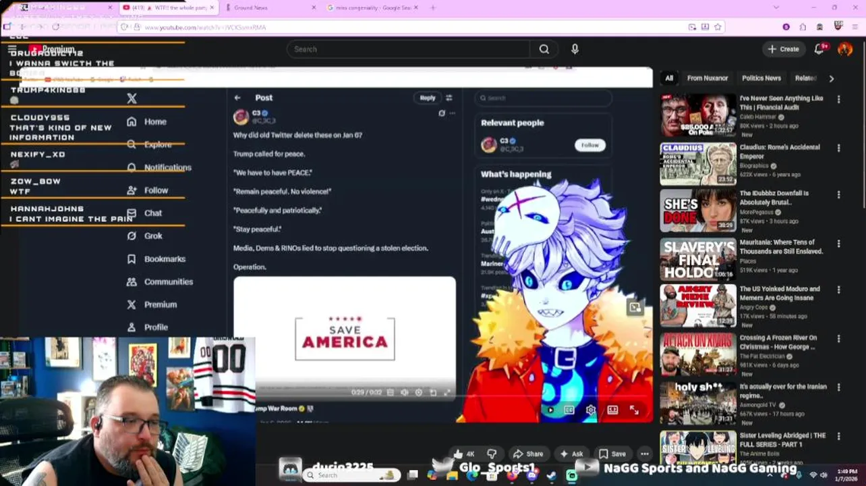Image resolution: width=866 pixels, height=486 pixels.
Task: Toggle YouTube player autoplay switch
Action: pyautogui.click(x=549, y=410)
